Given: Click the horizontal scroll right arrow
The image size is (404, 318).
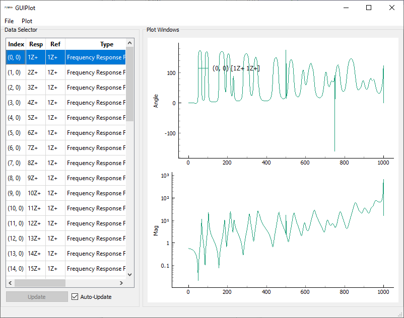Looking at the screenshot, I should (x=121, y=283).
